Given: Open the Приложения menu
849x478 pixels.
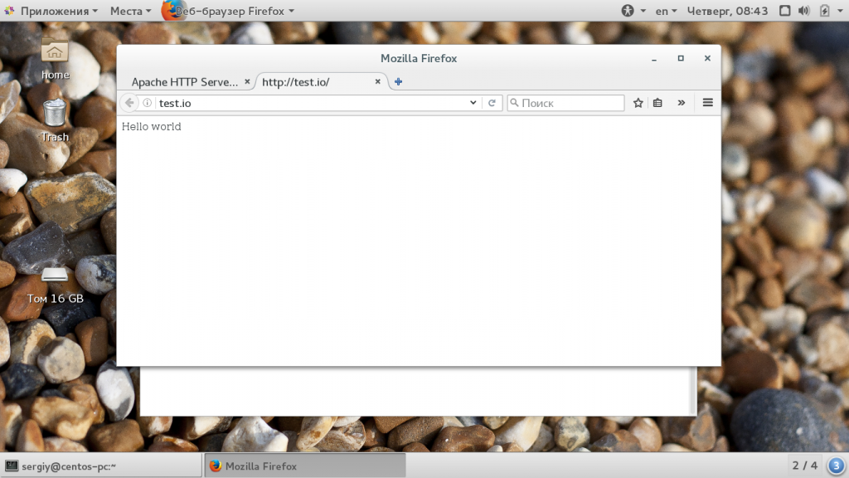Looking at the screenshot, I should click(x=52, y=11).
